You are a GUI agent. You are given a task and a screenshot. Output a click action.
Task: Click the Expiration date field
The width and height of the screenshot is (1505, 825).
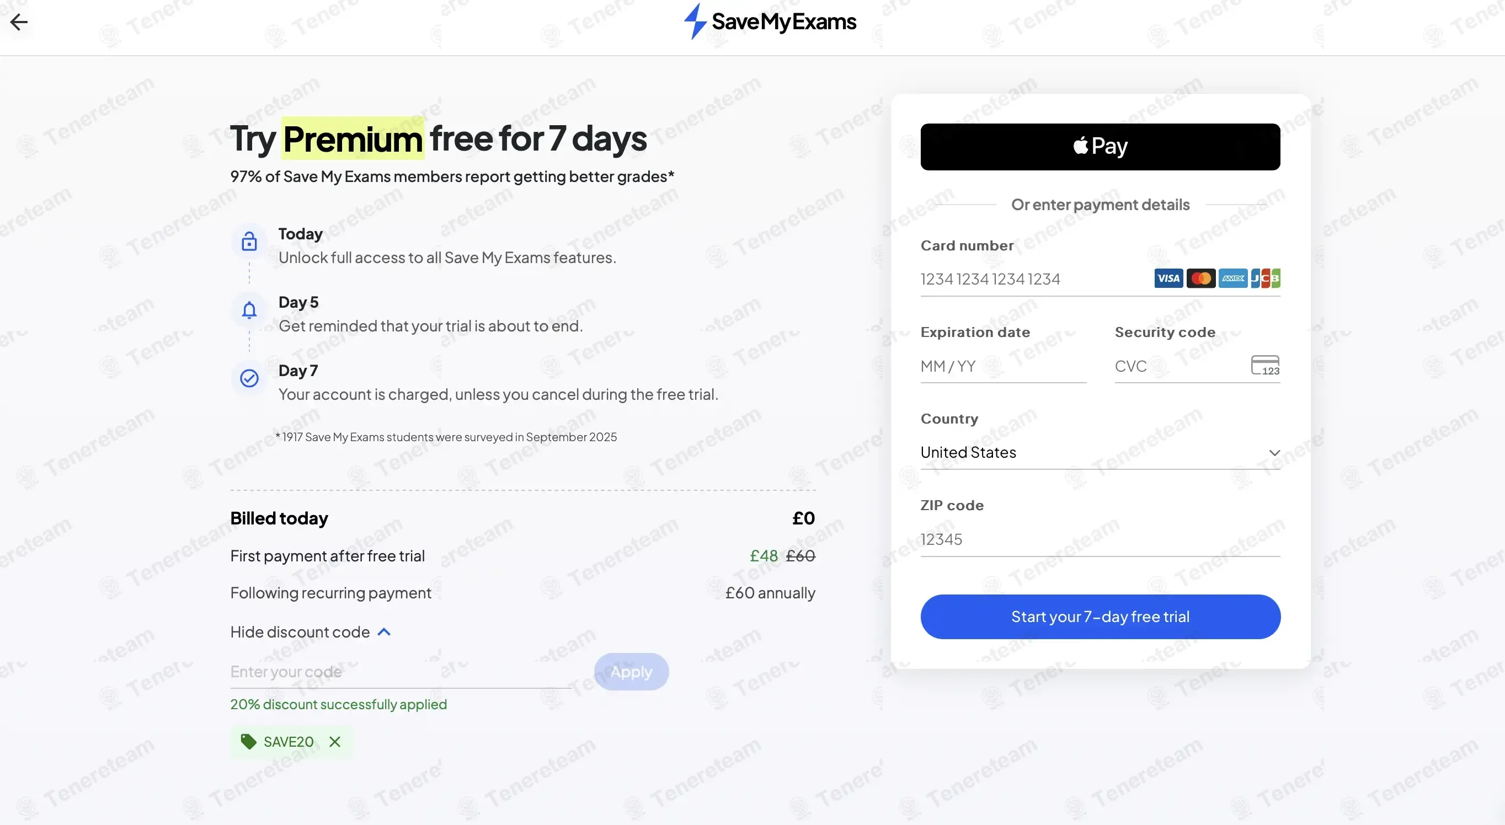tap(1002, 366)
